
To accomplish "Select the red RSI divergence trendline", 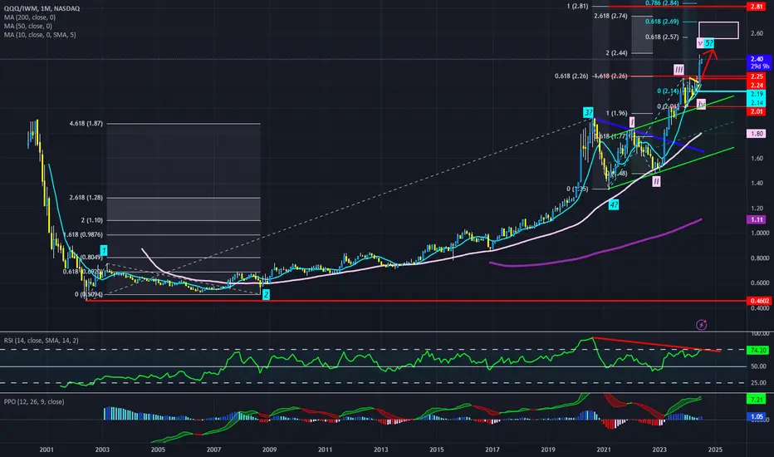I will pos(657,344).
